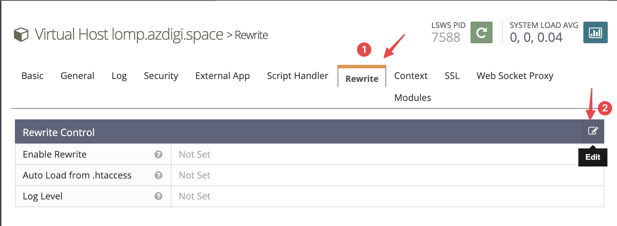Viewport: 617px width, 226px height.
Task: Open the Modules tab
Action: coord(412,98)
